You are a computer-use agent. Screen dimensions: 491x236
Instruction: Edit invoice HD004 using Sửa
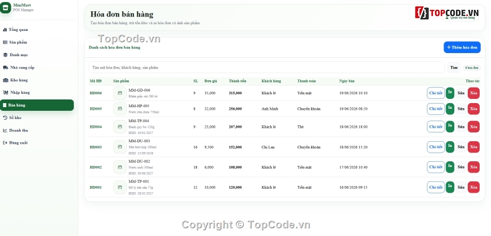(x=461, y=127)
